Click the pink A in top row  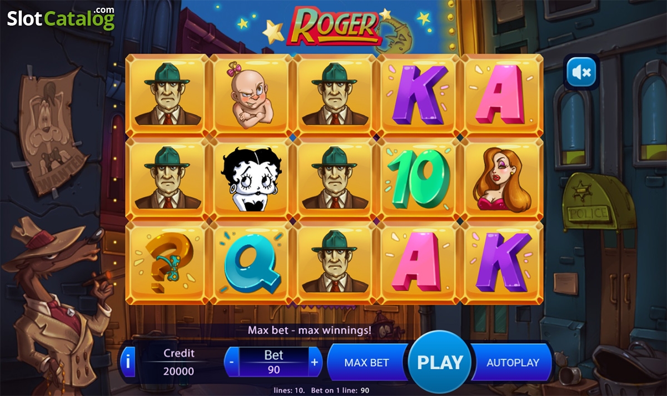[501, 93]
